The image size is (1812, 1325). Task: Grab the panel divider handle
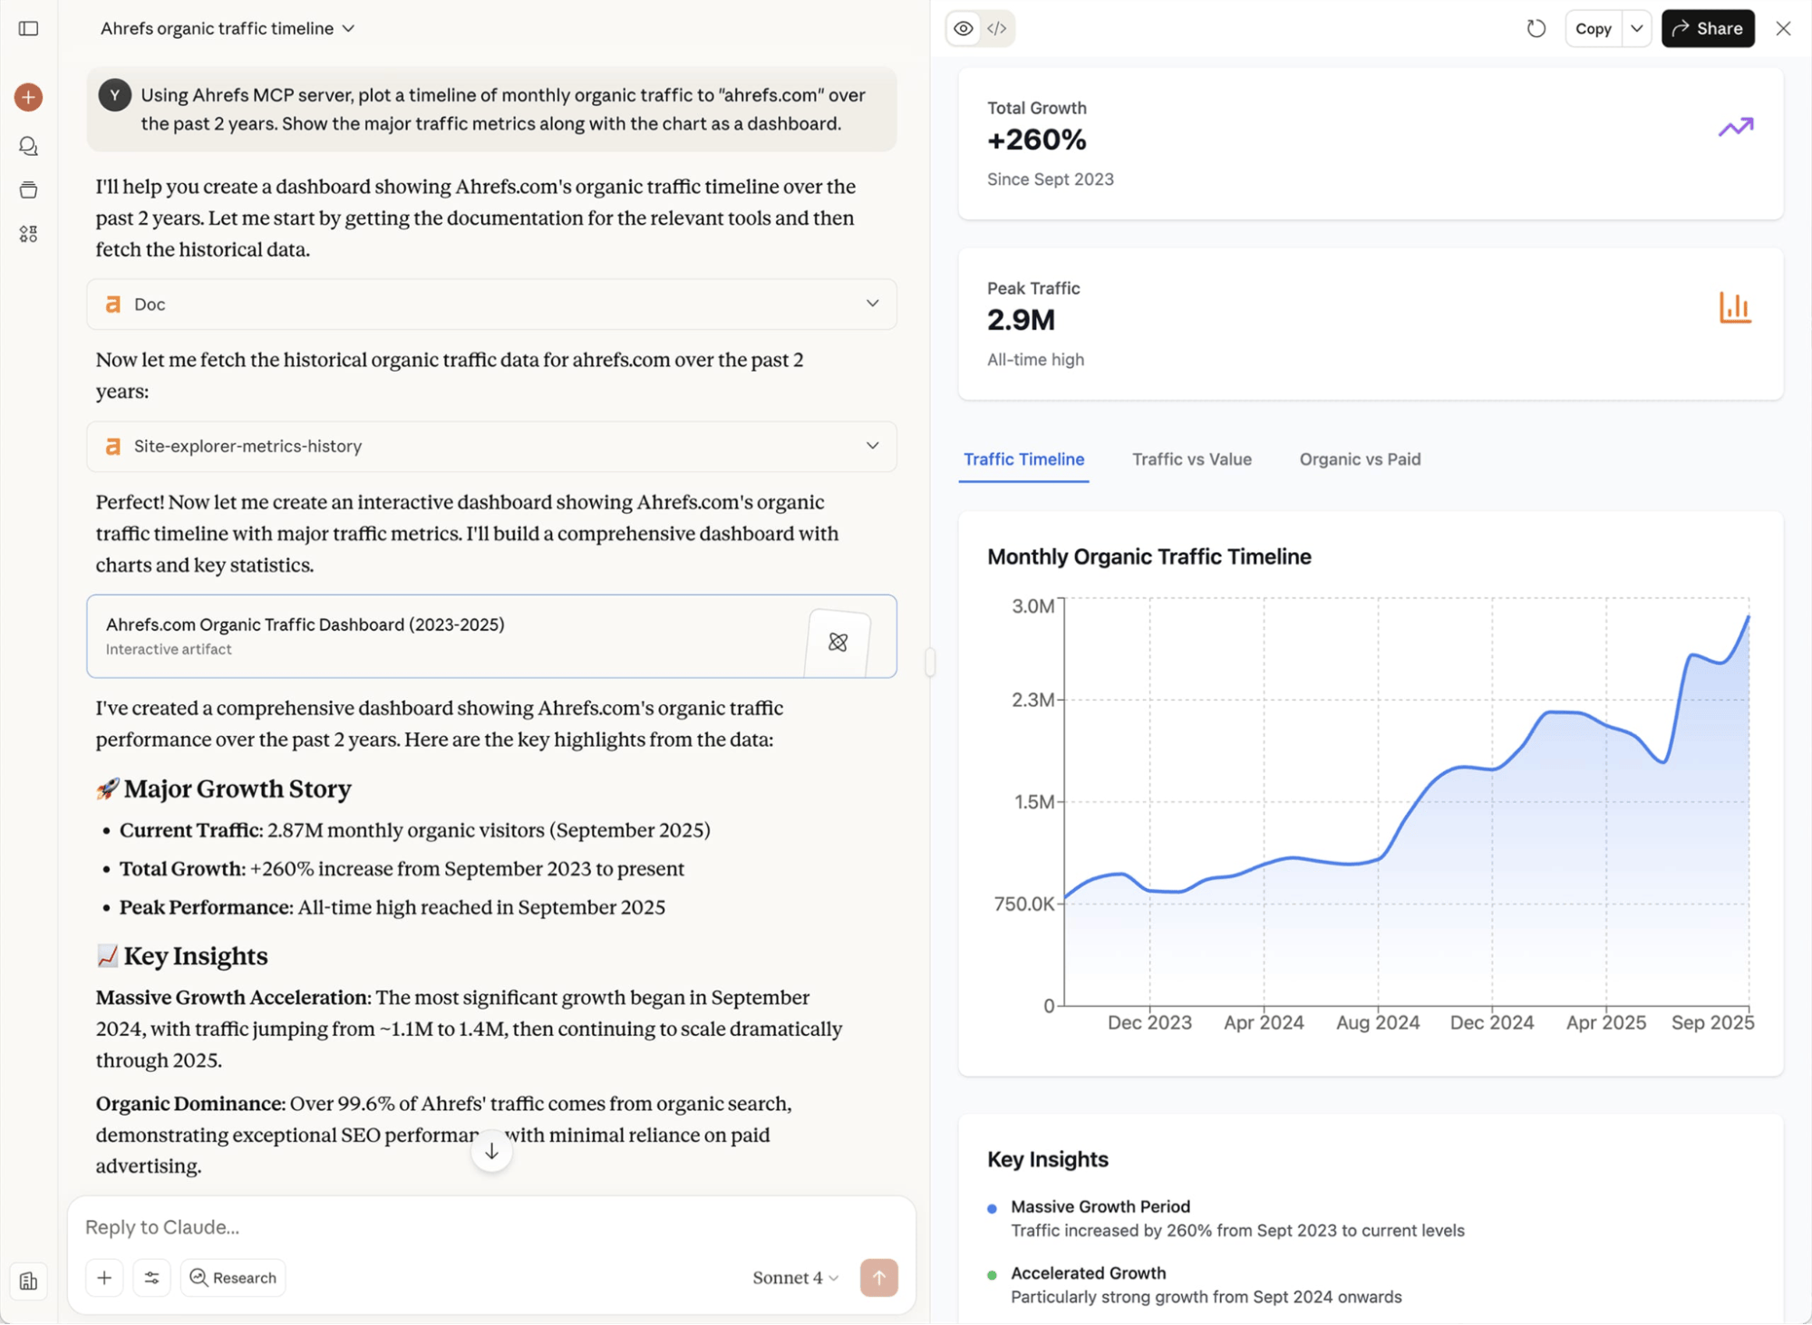[930, 662]
